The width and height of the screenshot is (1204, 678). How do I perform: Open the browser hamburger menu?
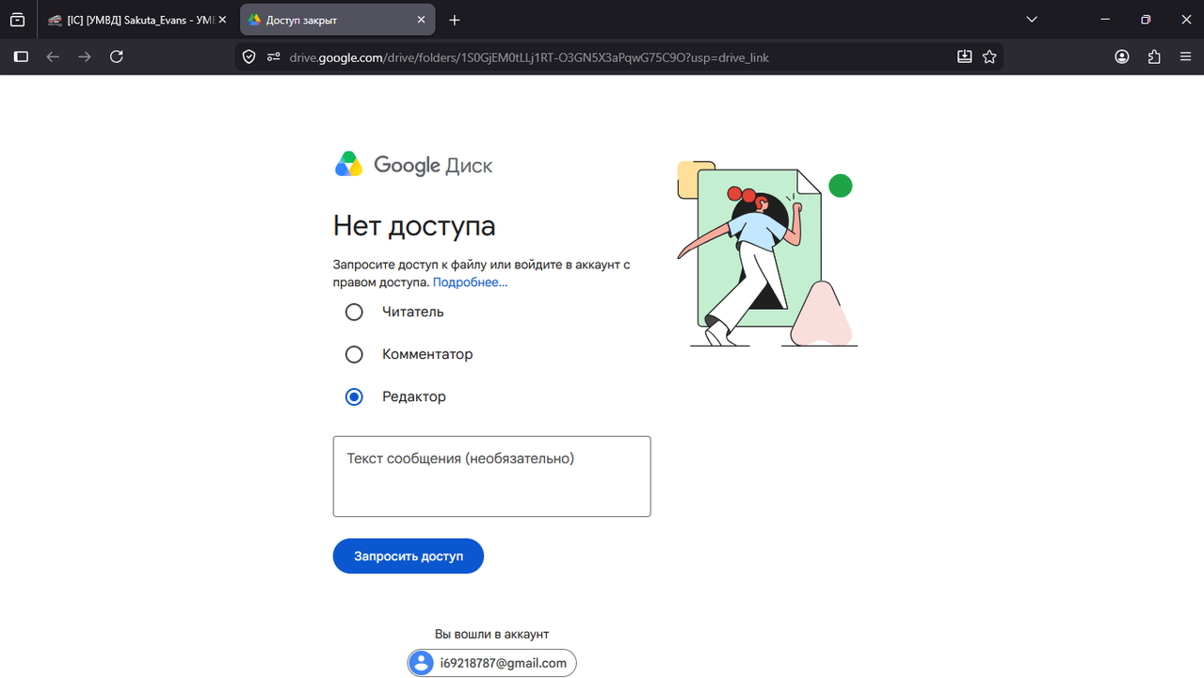pyautogui.click(x=1186, y=56)
